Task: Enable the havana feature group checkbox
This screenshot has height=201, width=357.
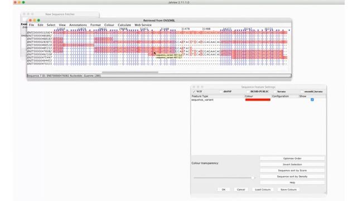Action: click(x=275, y=92)
